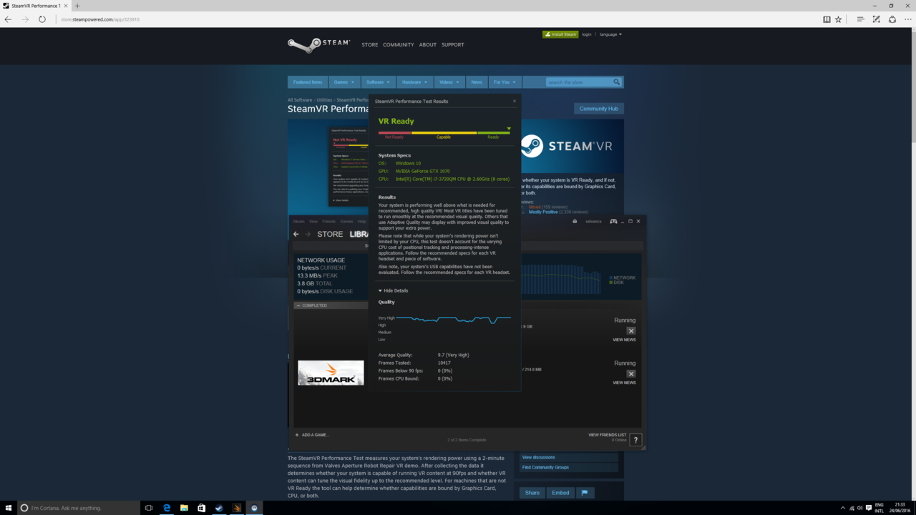Click the question mark help button
The image size is (916, 515).
(x=635, y=440)
